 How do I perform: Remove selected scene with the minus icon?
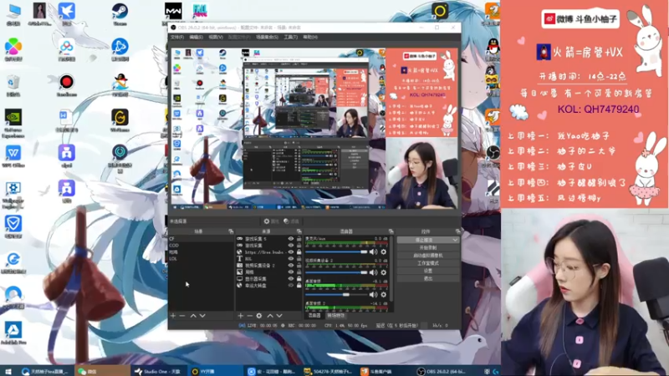pos(182,316)
